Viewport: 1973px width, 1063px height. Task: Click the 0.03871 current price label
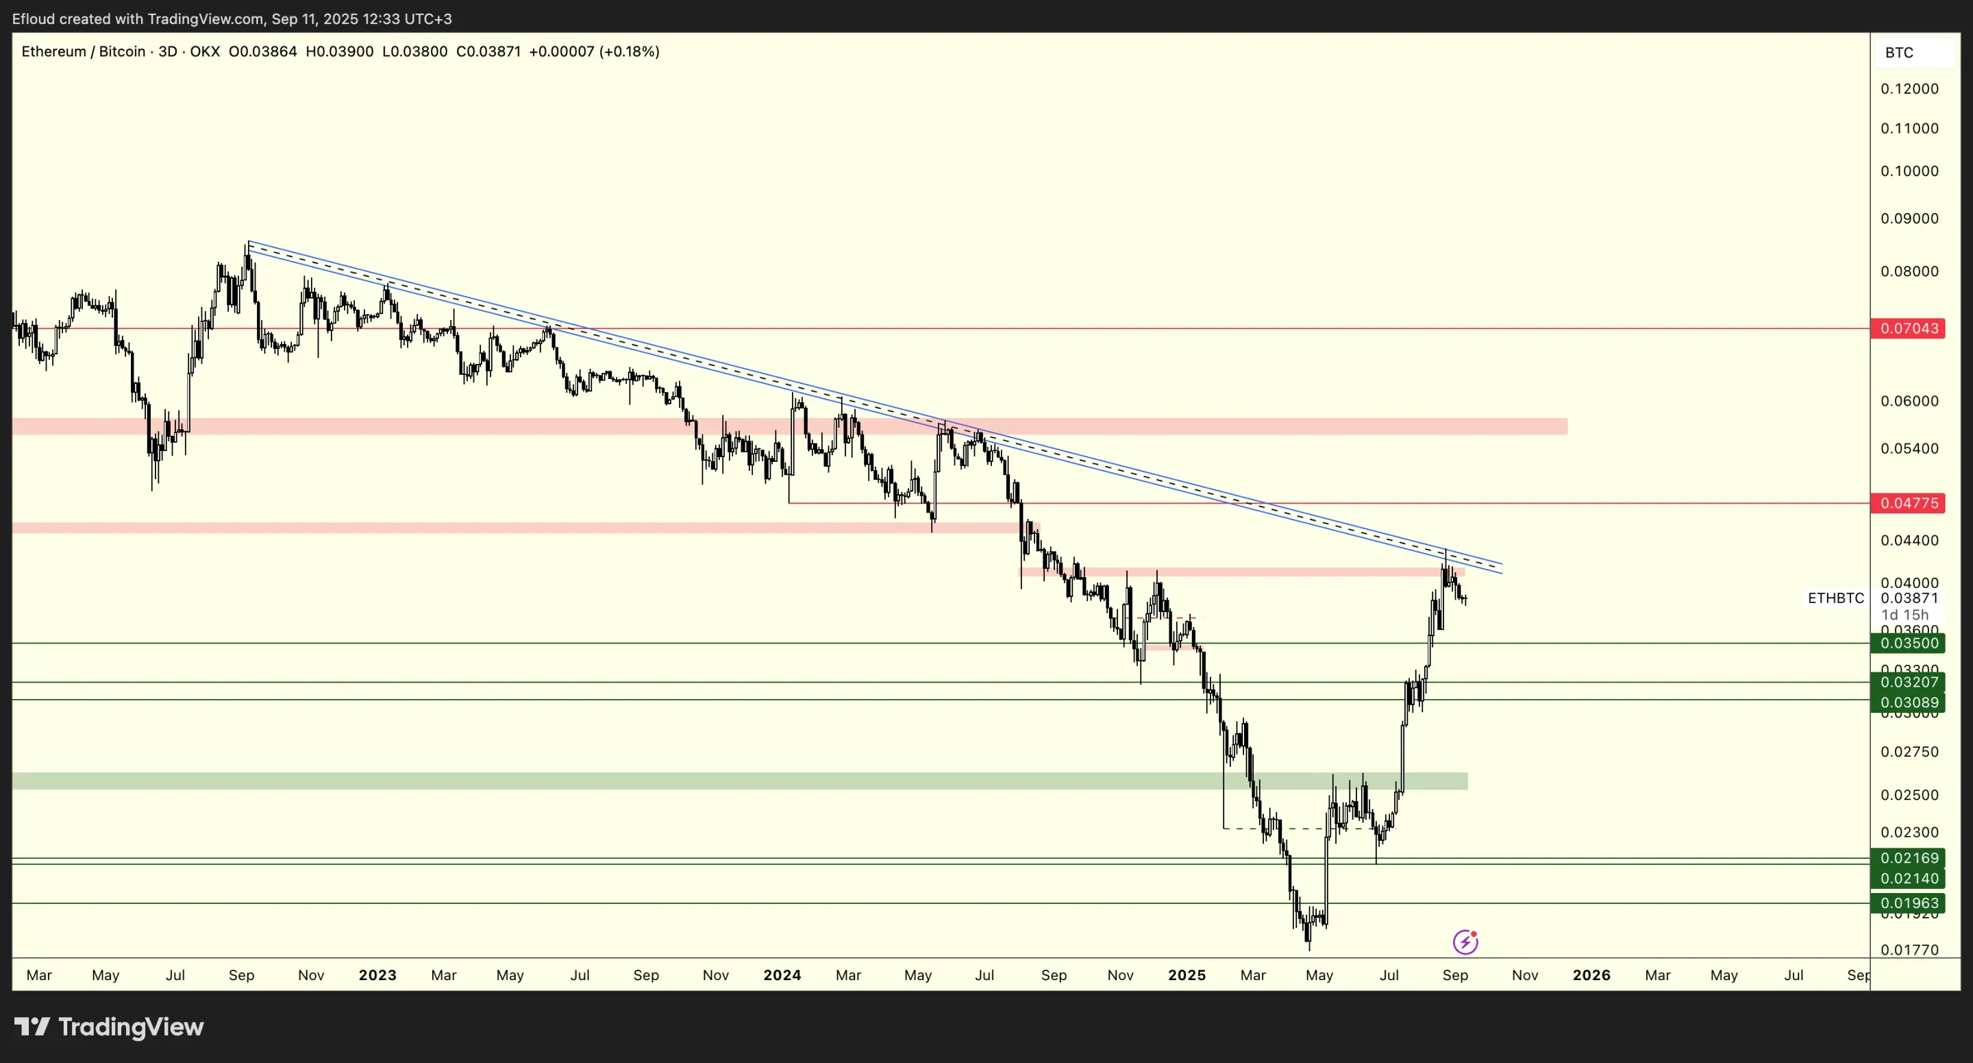tap(1909, 598)
